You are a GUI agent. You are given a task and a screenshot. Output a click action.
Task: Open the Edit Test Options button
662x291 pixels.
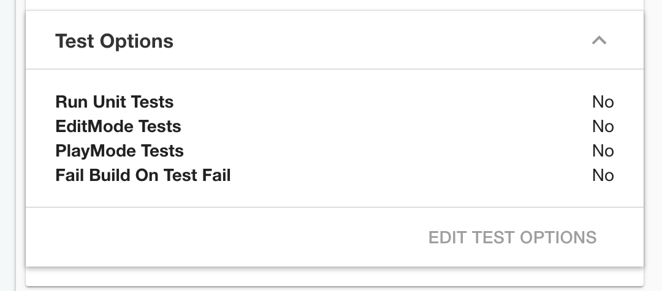click(512, 237)
